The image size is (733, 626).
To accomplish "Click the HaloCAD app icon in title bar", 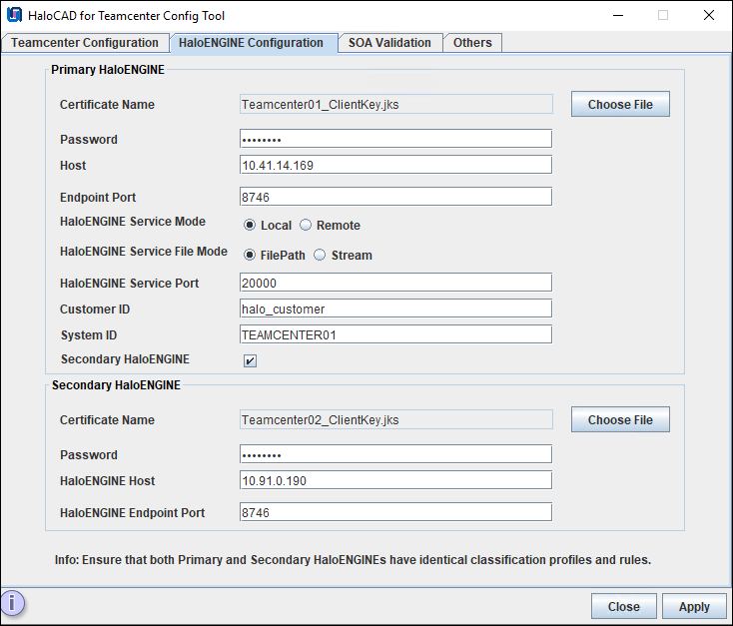I will click(x=13, y=15).
